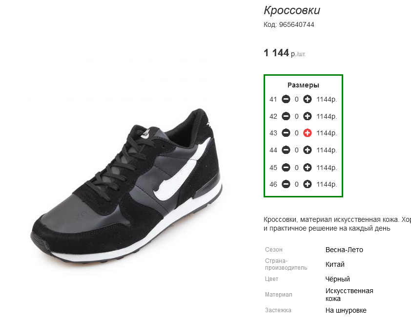Image resolution: width=411 pixels, height=321 pixels.
Task: Click the minus icon for size 44
Action: pyautogui.click(x=286, y=150)
